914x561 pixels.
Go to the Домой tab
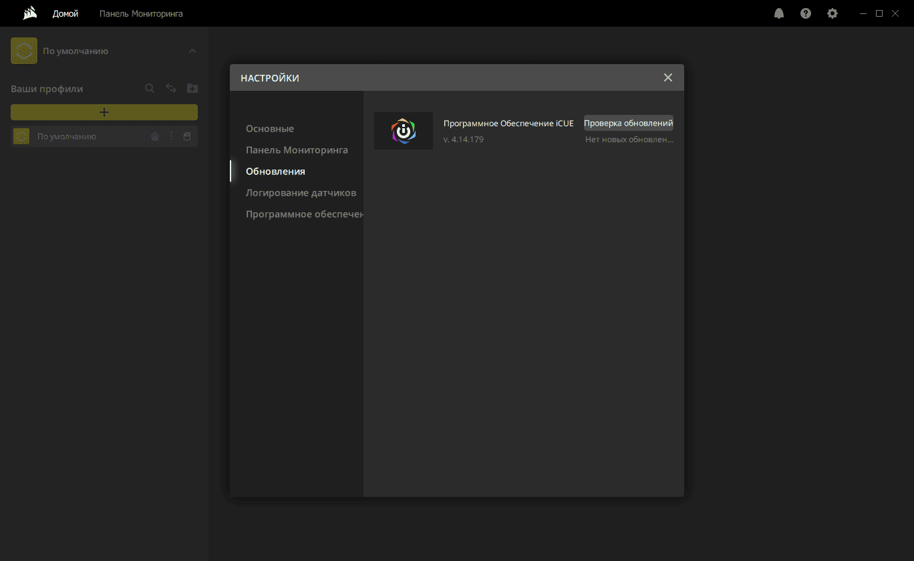[65, 13]
